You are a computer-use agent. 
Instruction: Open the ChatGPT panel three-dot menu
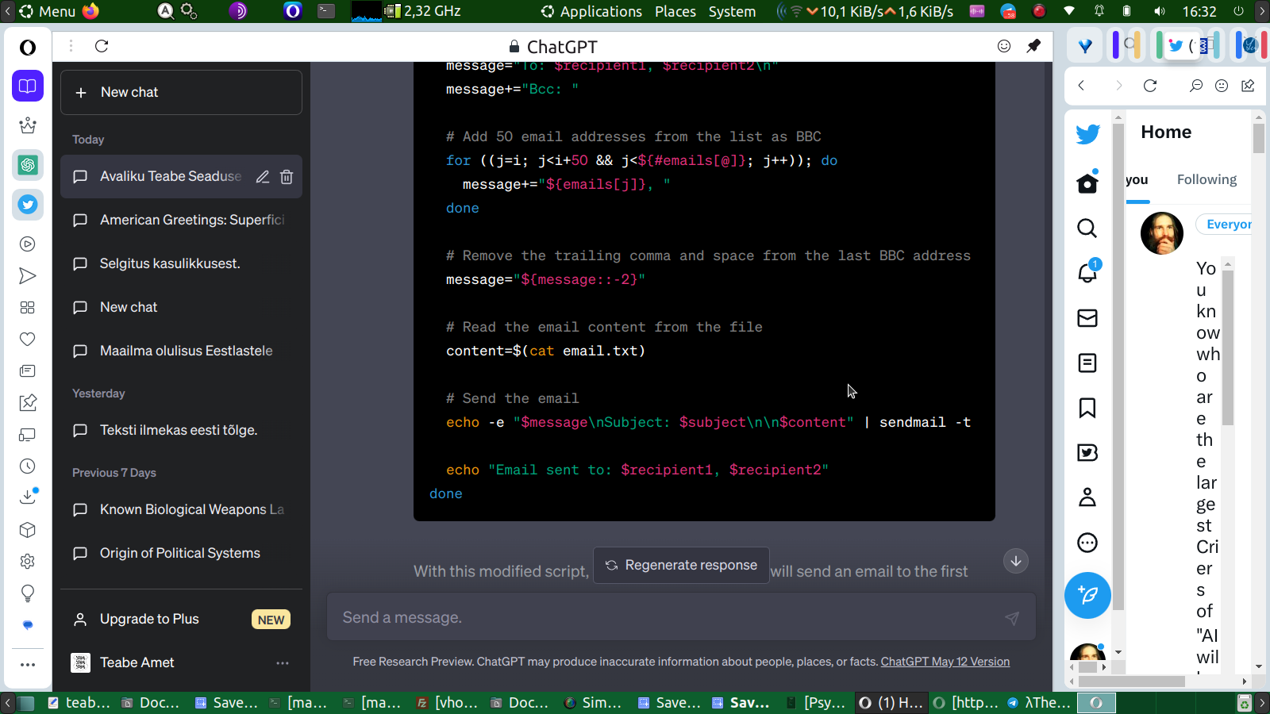coord(71,46)
